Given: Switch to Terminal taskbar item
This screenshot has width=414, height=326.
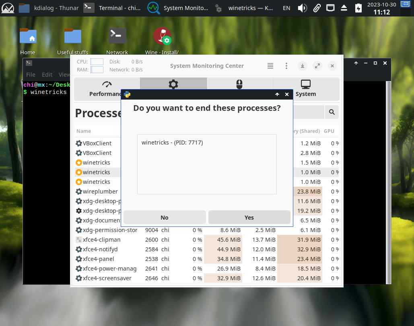Looking at the screenshot, I should click(112, 8).
